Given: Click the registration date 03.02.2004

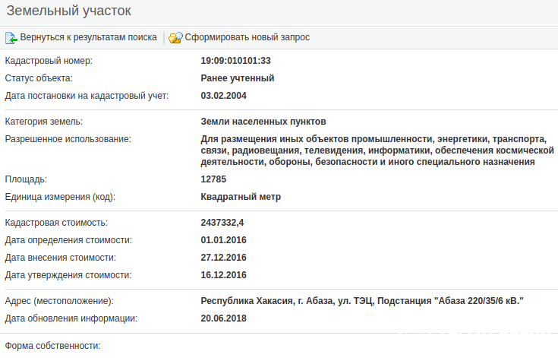Looking at the screenshot, I should (223, 96).
